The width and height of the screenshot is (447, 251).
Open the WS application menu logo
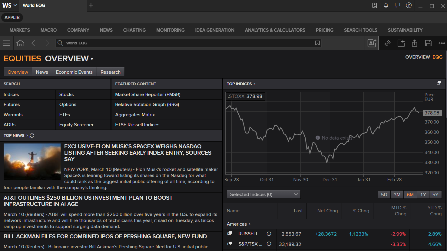pyautogui.click(x=7, y=5)
